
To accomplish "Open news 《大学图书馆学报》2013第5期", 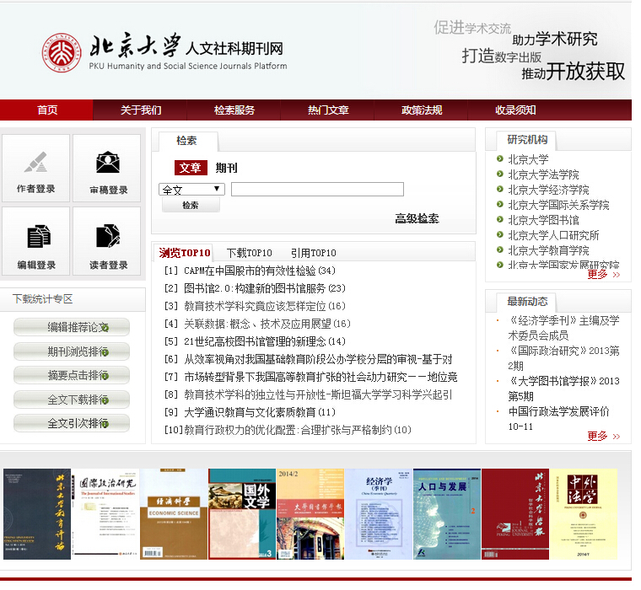I will (563, 389).
